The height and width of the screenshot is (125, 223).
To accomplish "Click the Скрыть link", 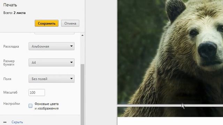I will coord(17,122).
